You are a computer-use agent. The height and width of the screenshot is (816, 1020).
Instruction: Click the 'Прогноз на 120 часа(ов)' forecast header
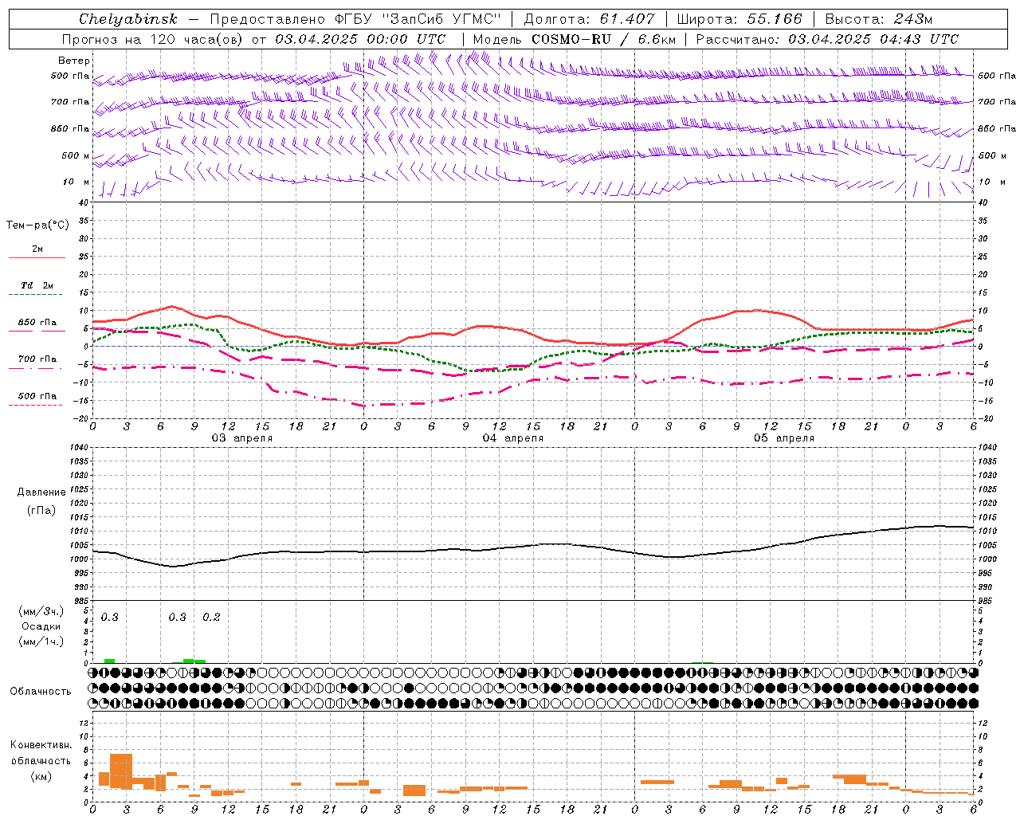pyautogui.click(x=153, y=39)
